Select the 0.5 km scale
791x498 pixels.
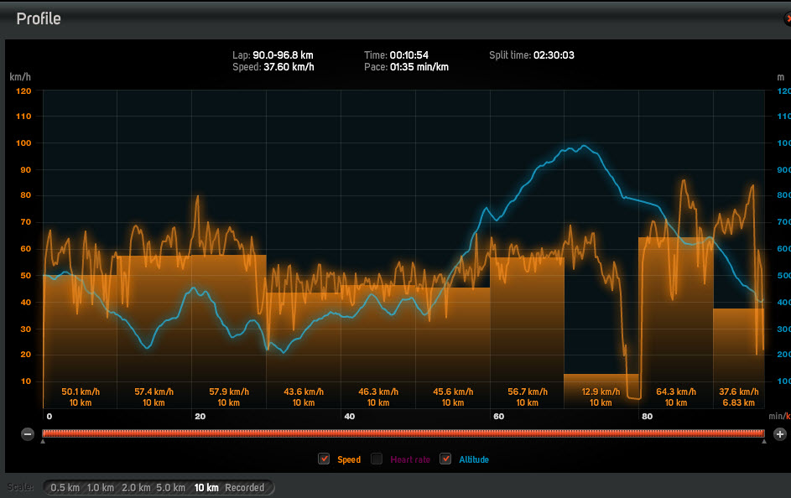(x=65, y=487)
